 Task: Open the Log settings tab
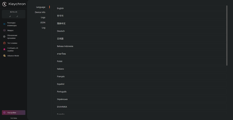(44, 28)
